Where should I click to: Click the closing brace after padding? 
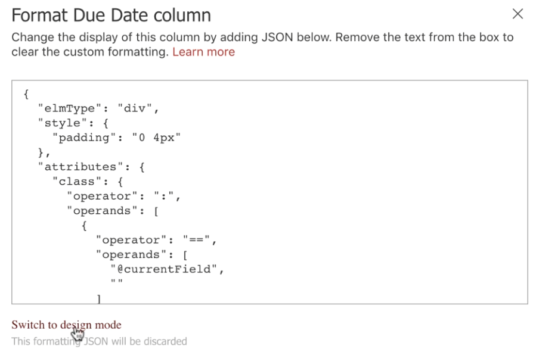pos(44,152)
